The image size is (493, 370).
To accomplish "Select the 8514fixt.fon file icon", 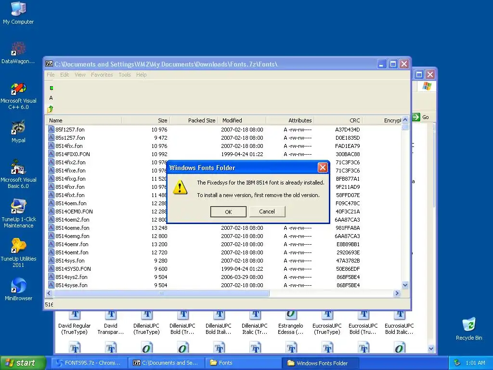I will click(51, 195).
